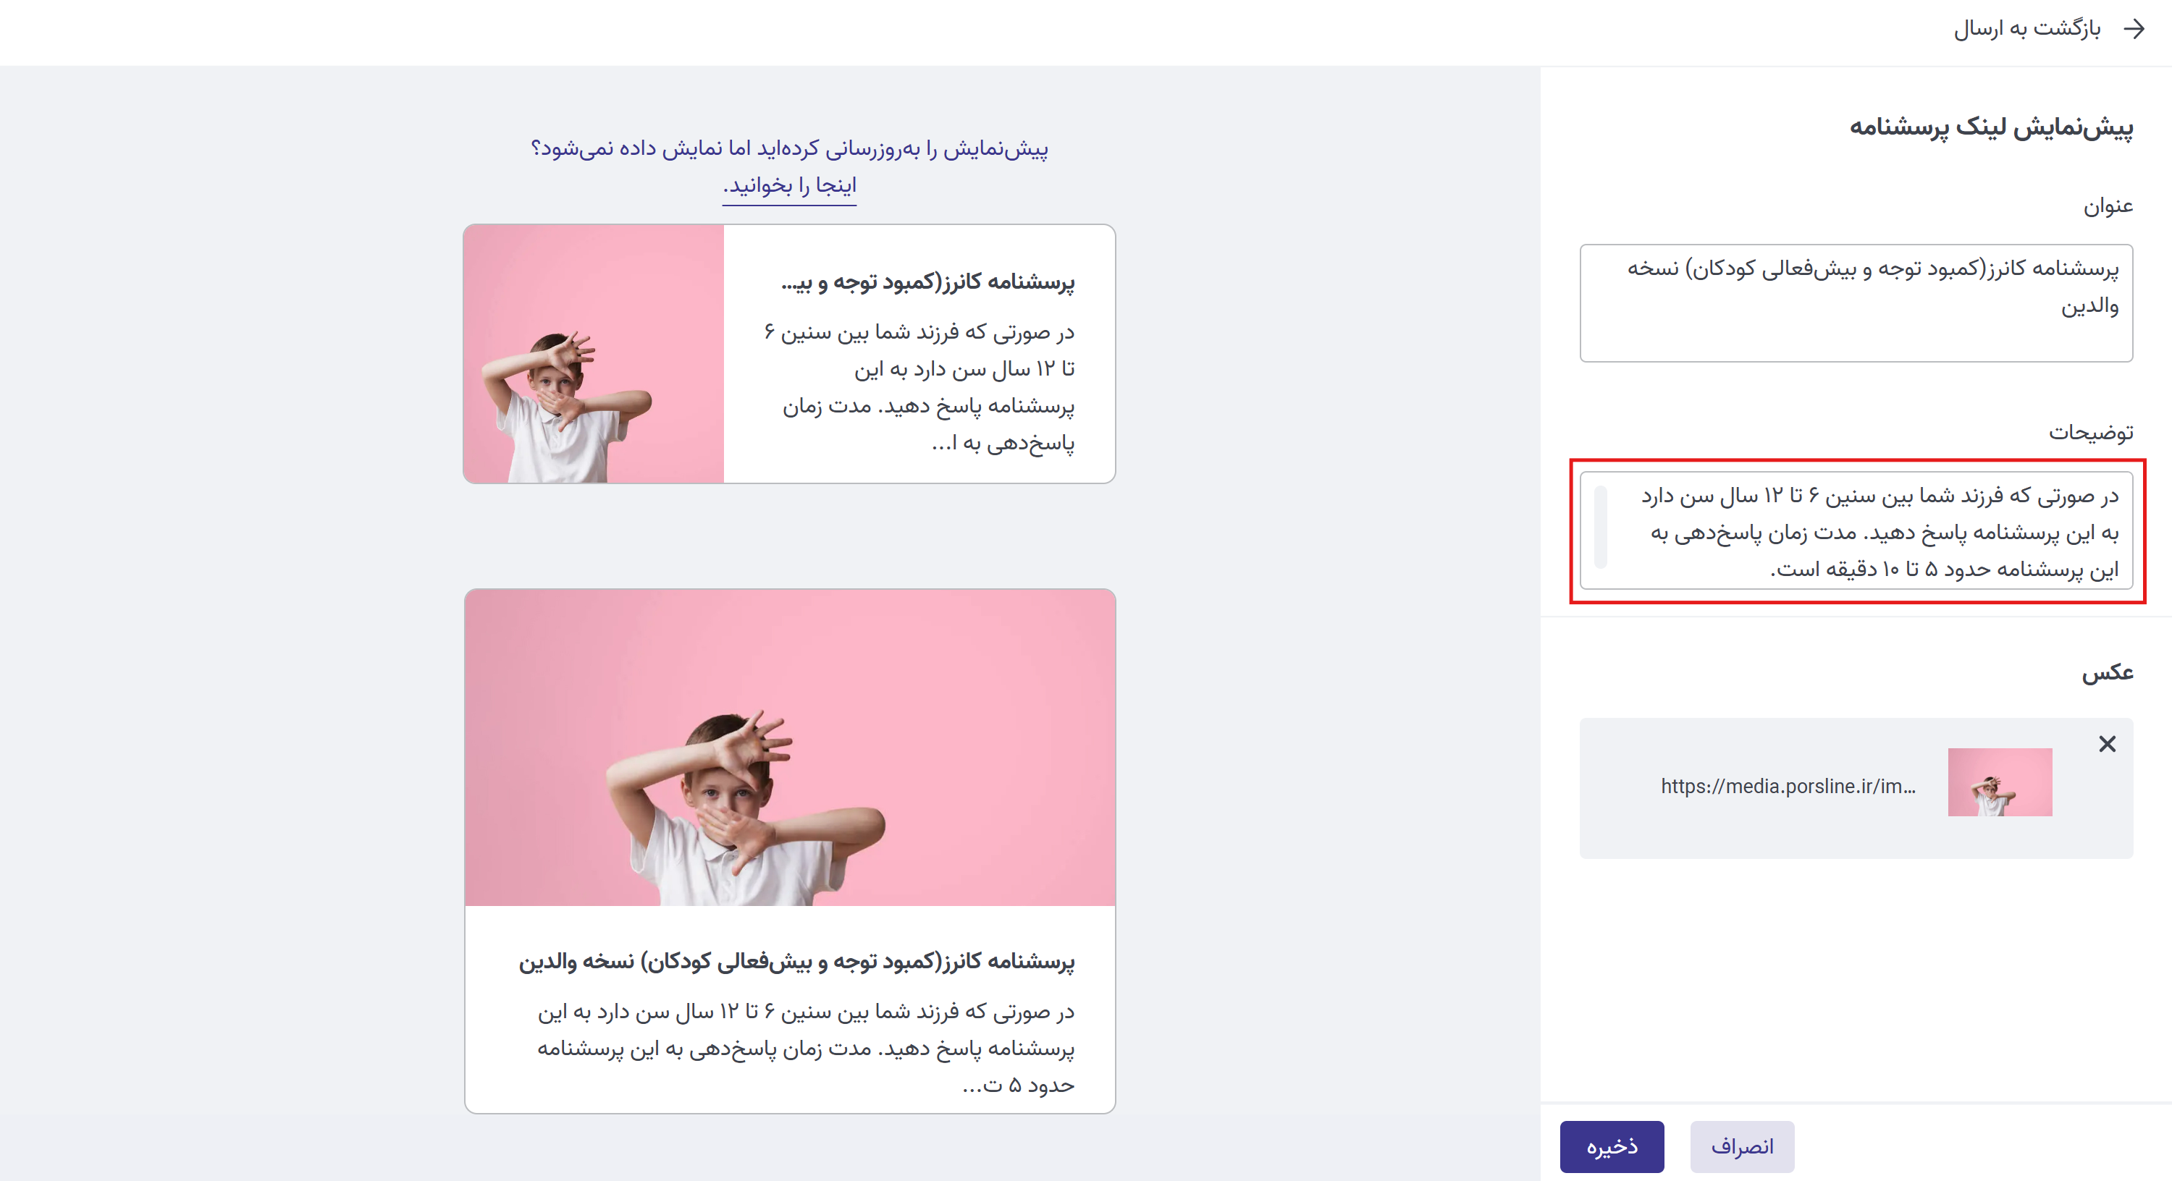The height and width of the screenshot is (1181, 2172).
Task: Click the description text in small preview card
Action: pyautogui.click(x=919, y=387)
